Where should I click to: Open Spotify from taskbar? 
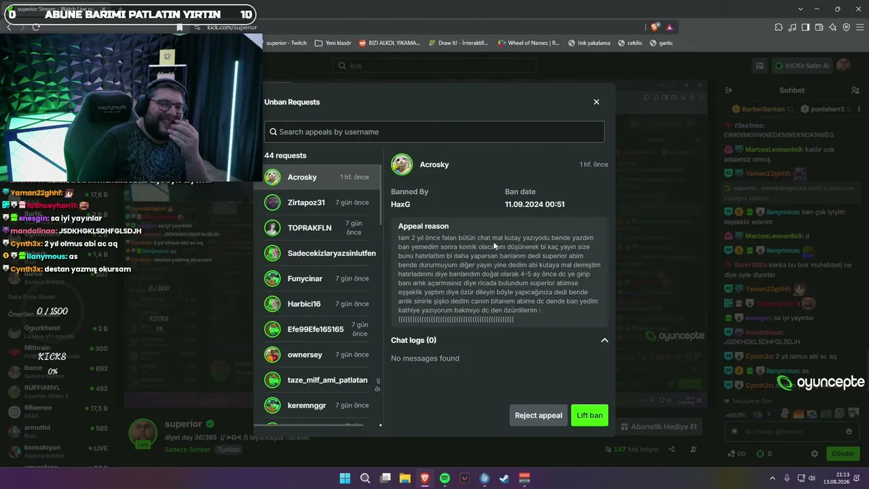[445, 478]
